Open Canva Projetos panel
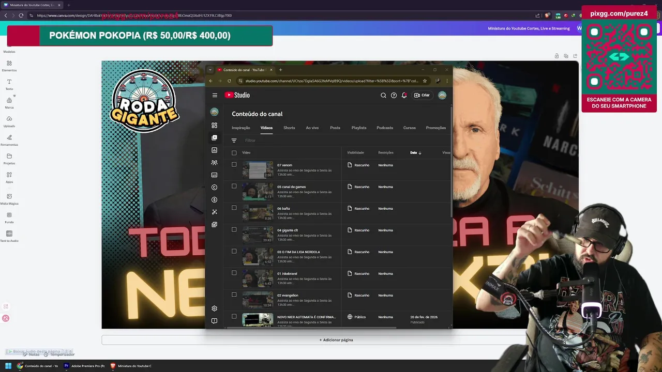662x372 pixels. click(9, 159)
